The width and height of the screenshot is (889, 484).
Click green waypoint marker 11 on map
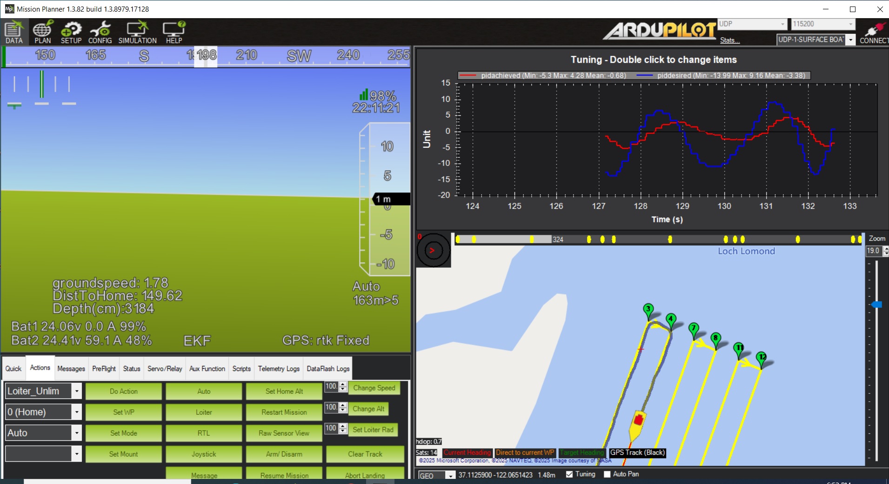739,350
